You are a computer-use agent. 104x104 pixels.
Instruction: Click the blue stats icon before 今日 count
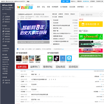pyautogui.click(x=18, y=49)
